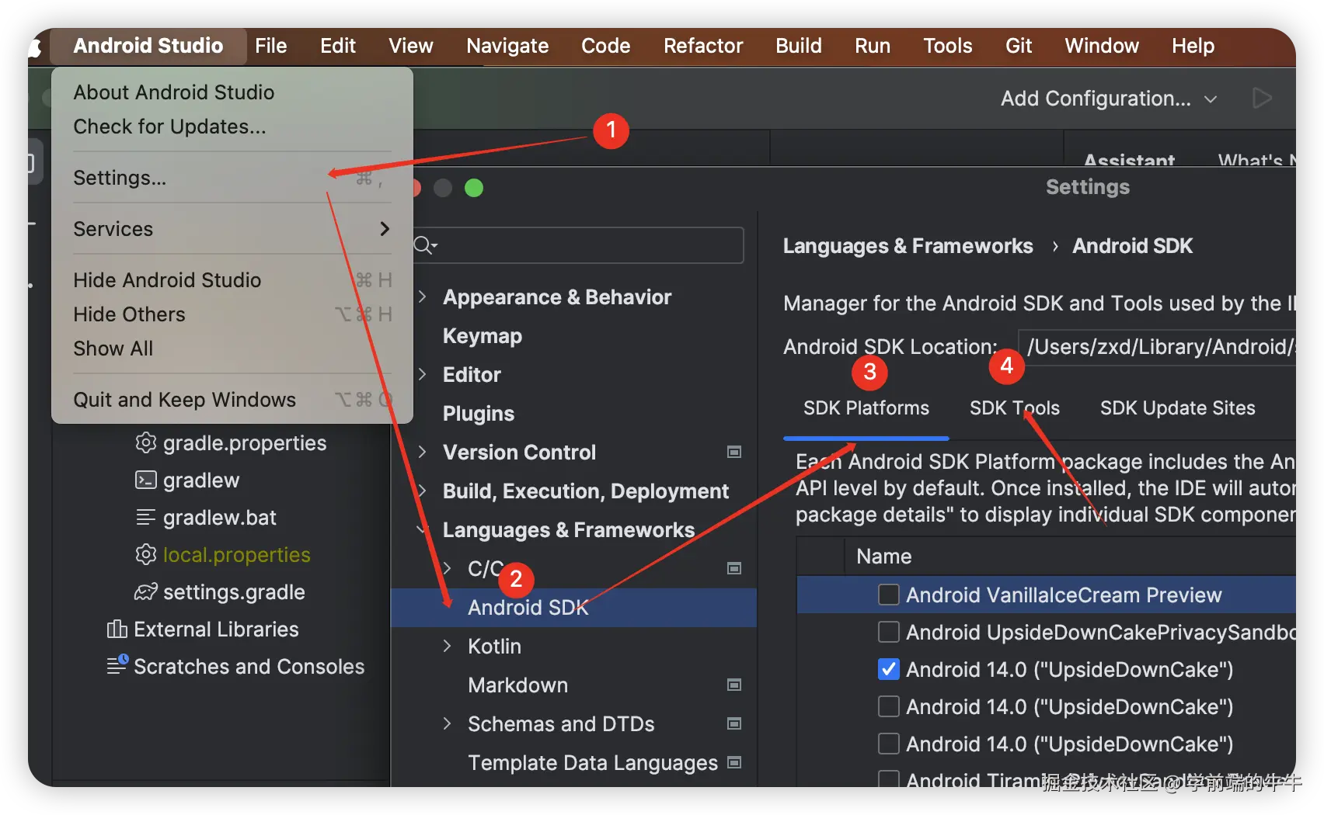Click the gear icon beside gradle.properties
1324x815 pixels.
click(x=145, y=442)
